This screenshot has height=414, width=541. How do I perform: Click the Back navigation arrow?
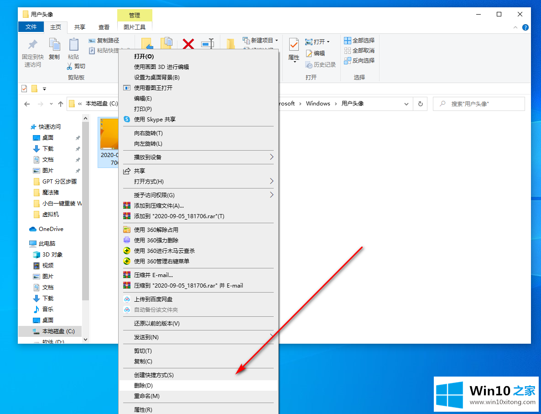click(x=27, y=104)
